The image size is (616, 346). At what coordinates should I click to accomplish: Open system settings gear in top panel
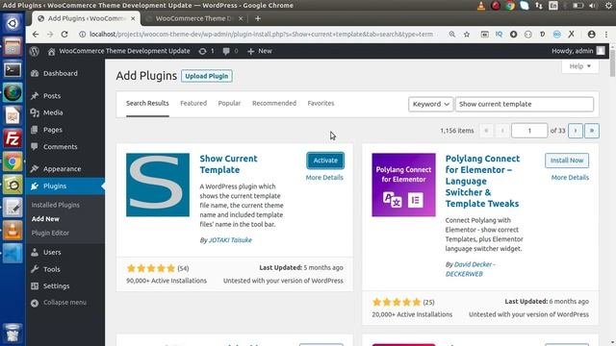tap(608, 6)
